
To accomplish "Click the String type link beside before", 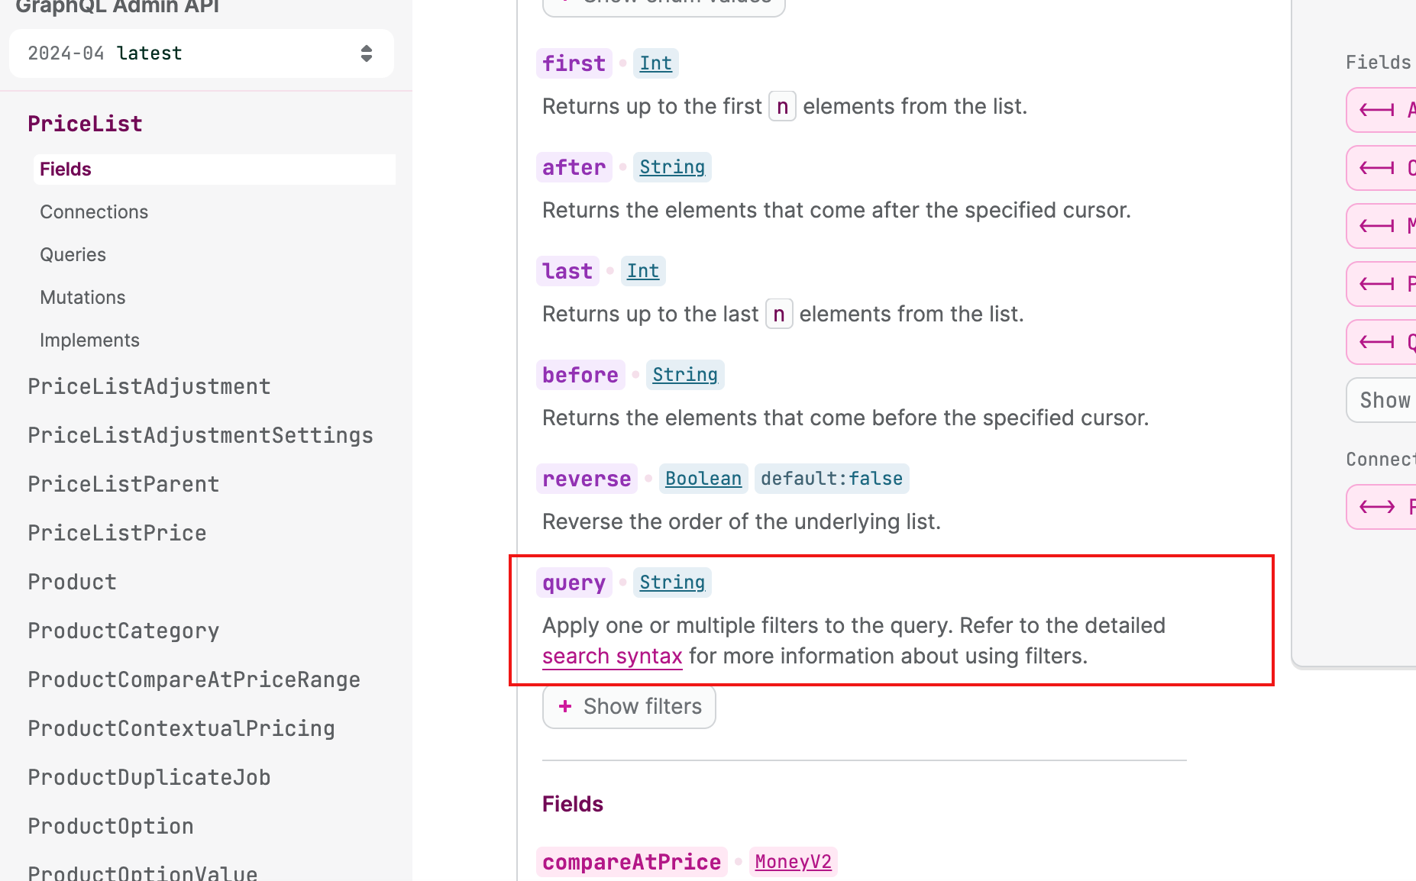I will [x=684, y=375].
